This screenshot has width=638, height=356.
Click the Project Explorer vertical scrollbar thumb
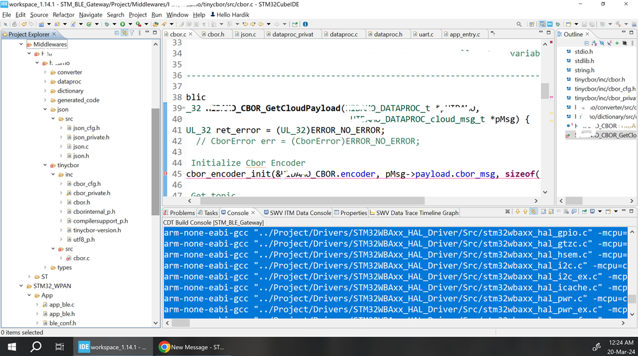click(x=155, y=161)
